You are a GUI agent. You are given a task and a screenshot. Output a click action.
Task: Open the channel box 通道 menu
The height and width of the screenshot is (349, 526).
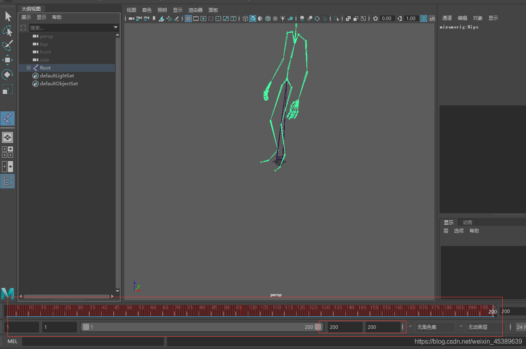click(x=447, y=18)
